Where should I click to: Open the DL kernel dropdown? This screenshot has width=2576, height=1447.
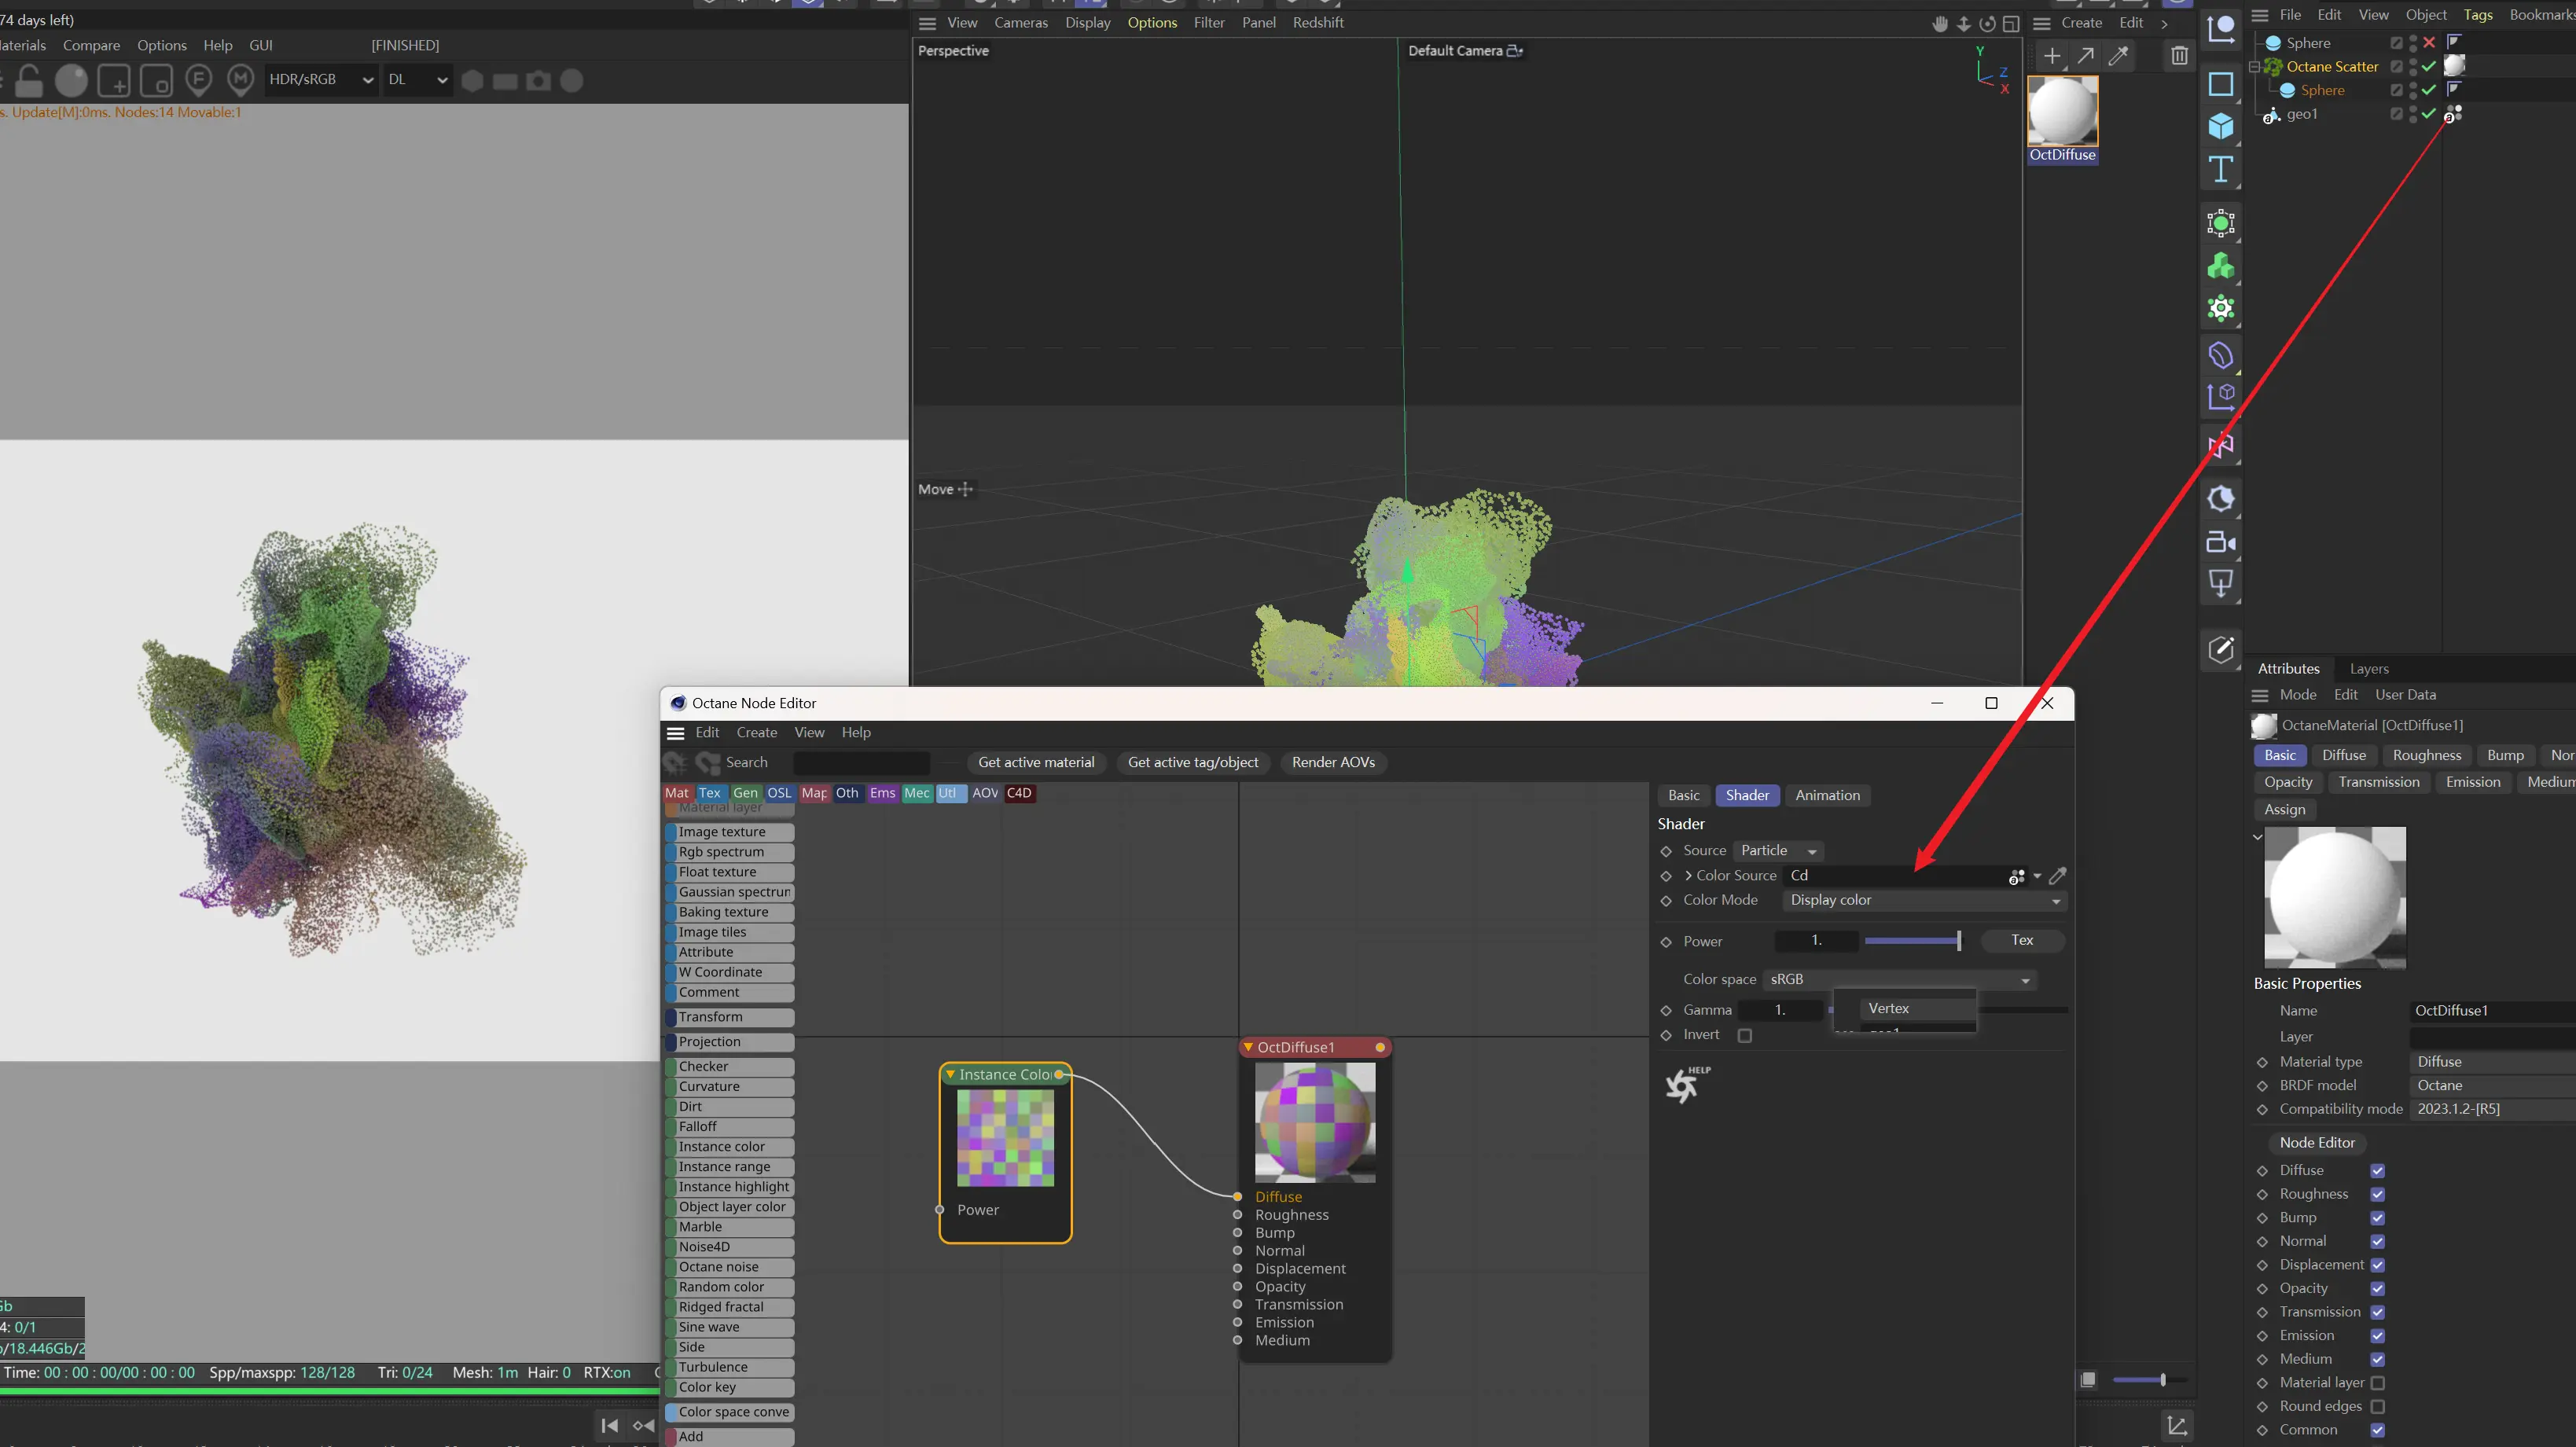coord(417,80)
